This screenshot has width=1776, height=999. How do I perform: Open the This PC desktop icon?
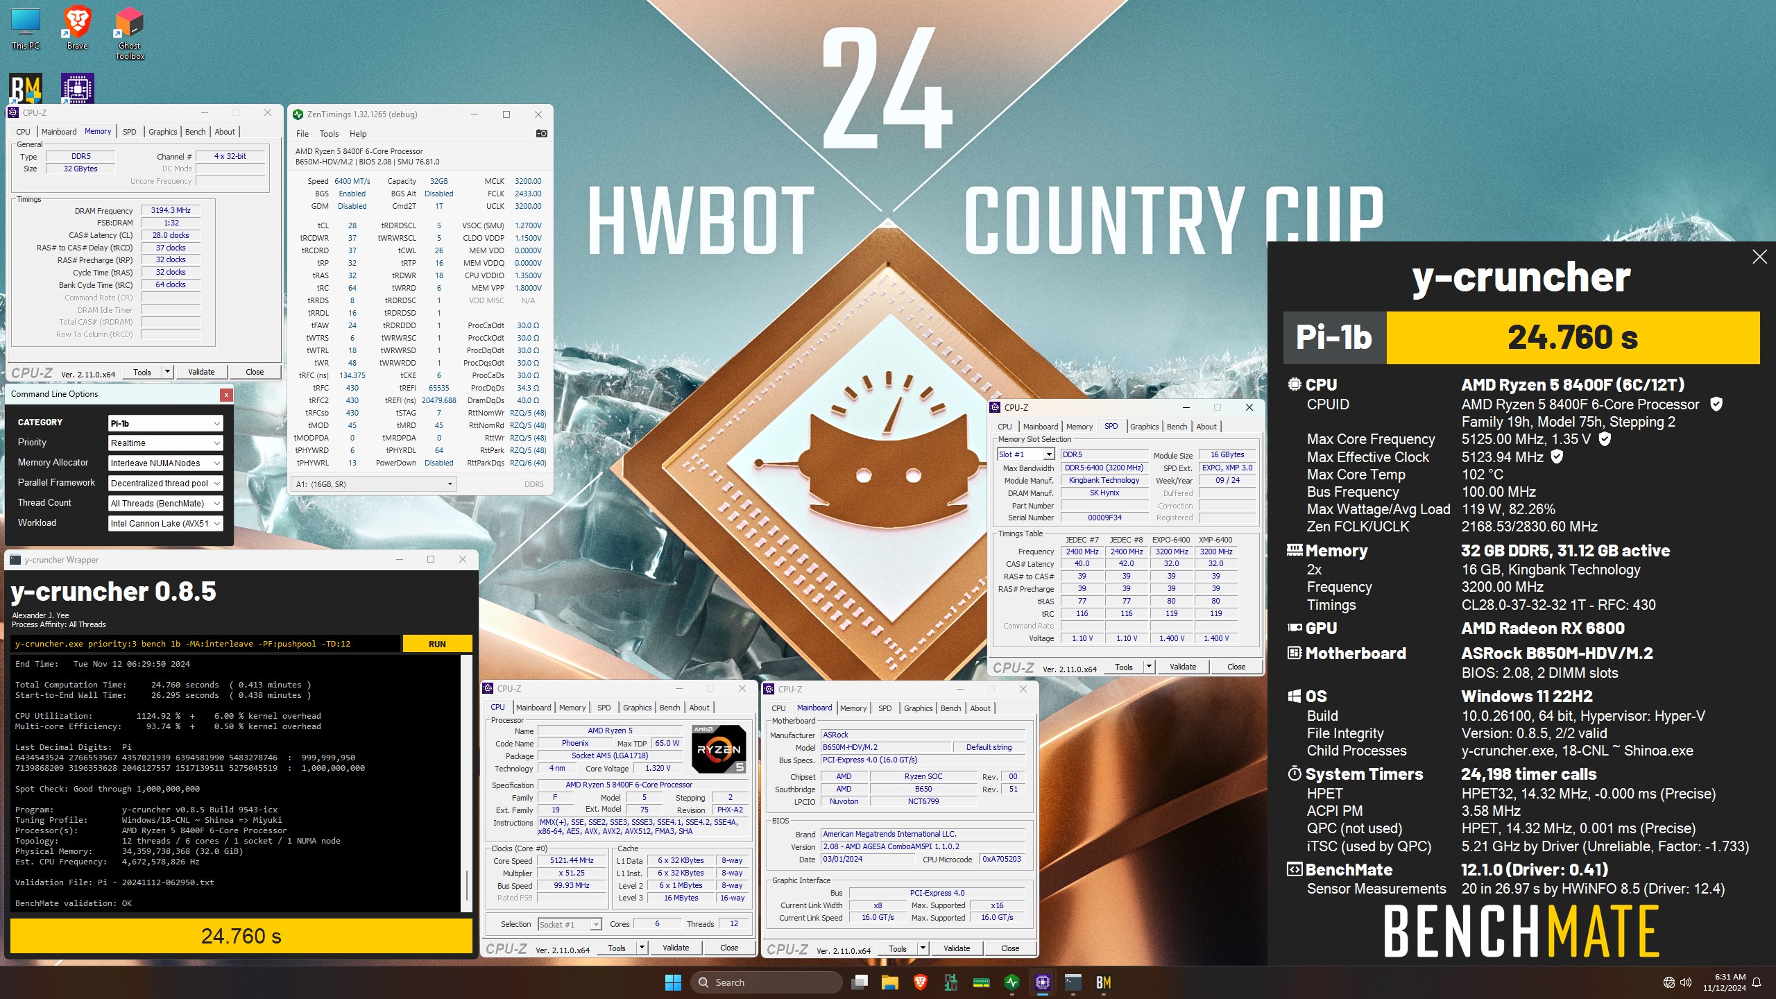pyautogui.click(x=26, y=28)
